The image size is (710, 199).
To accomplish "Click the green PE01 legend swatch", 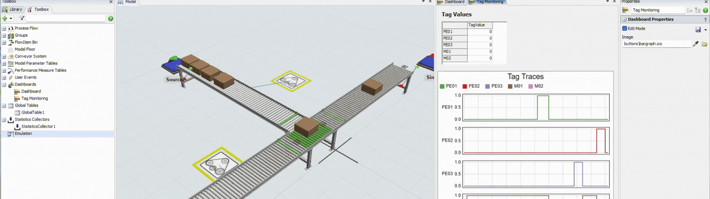I will coord(442,86).
